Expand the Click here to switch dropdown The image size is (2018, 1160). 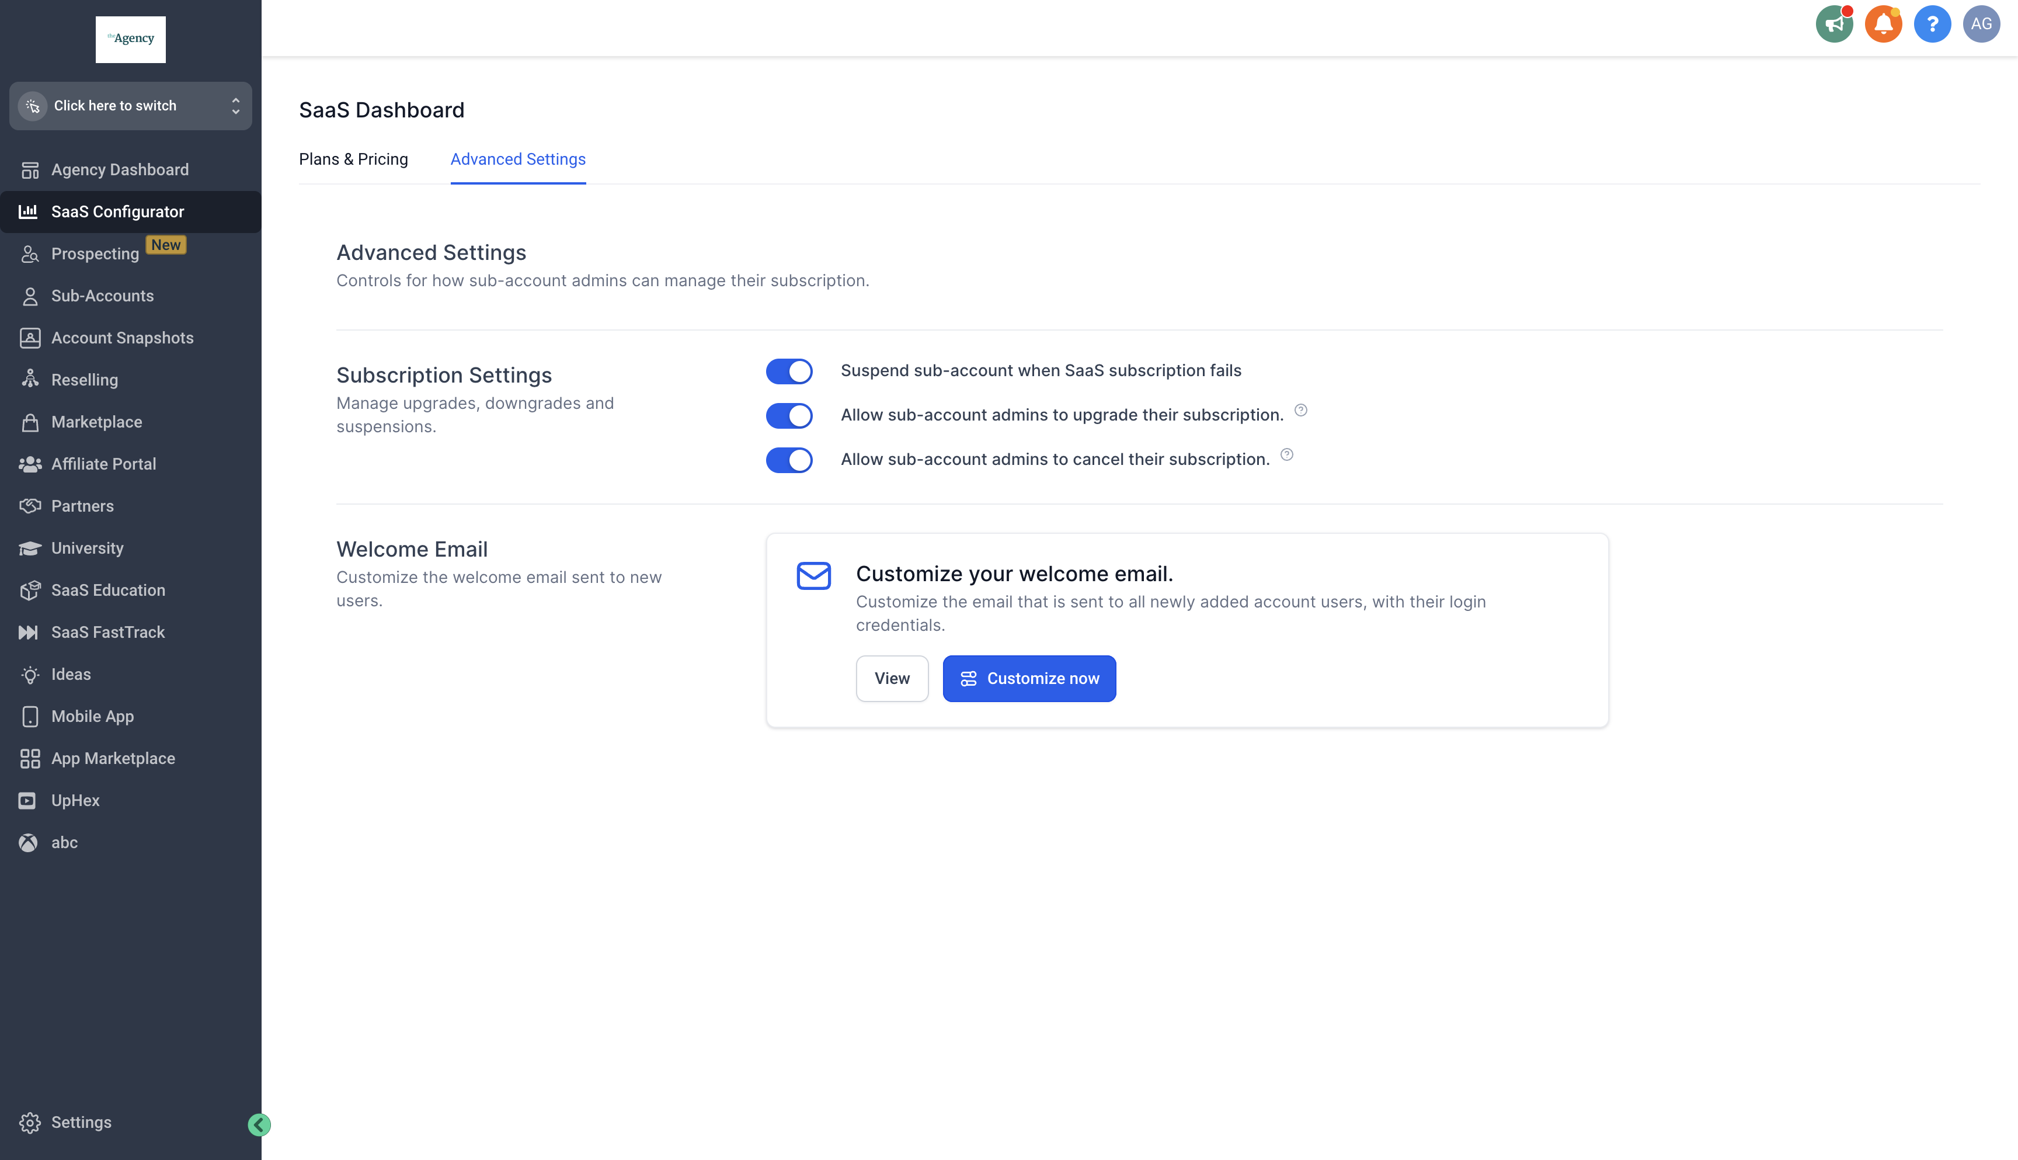click(x=131, y=106)
